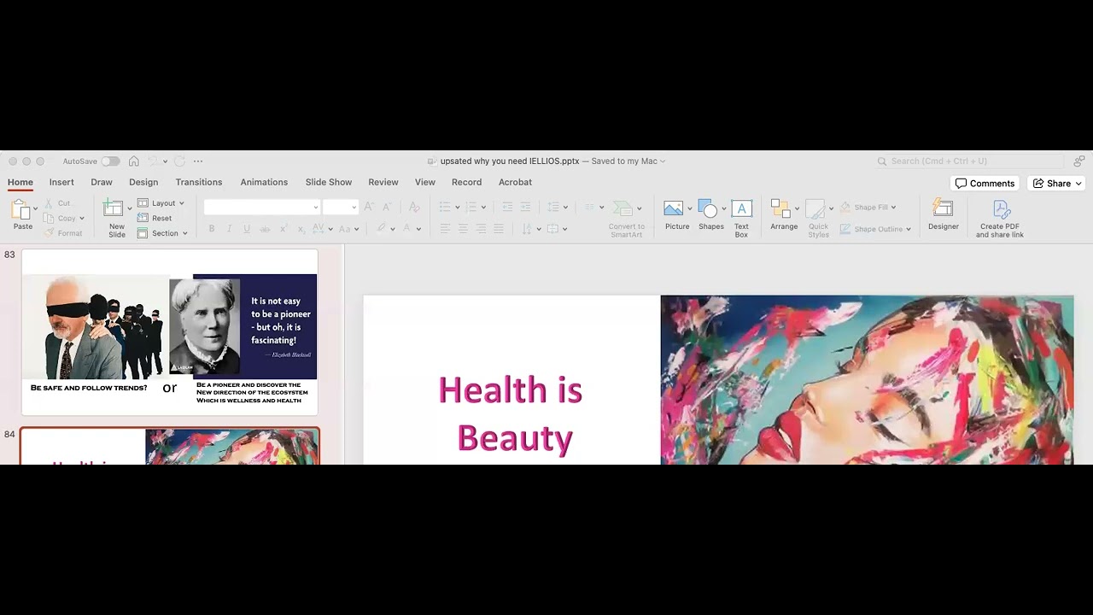Click the Copy icon

point(48,218)
